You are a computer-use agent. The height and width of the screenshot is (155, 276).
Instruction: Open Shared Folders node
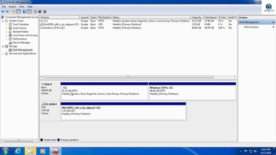[x=20, y=31]
